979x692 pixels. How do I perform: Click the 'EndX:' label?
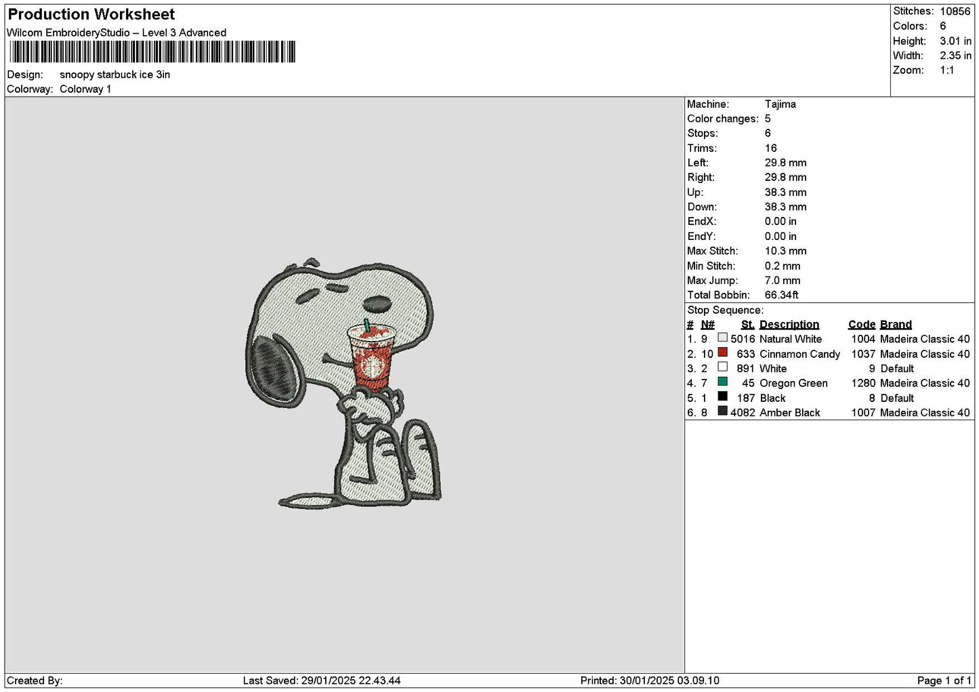(x=701, y=222)
